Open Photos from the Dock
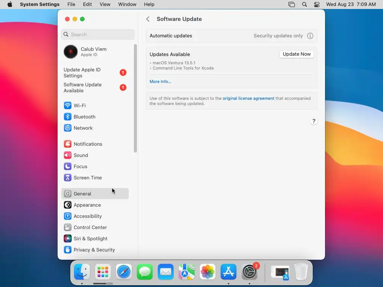 point(208,272)
